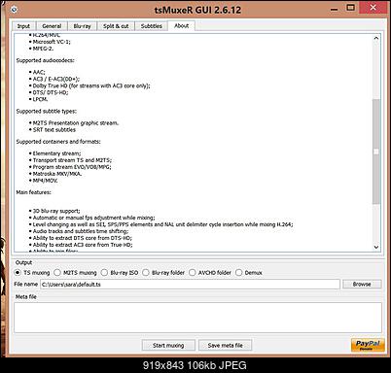This screenshot has width=391, height=373.
Task: Click the PayPal donate button
Action: tap(368, 345)
